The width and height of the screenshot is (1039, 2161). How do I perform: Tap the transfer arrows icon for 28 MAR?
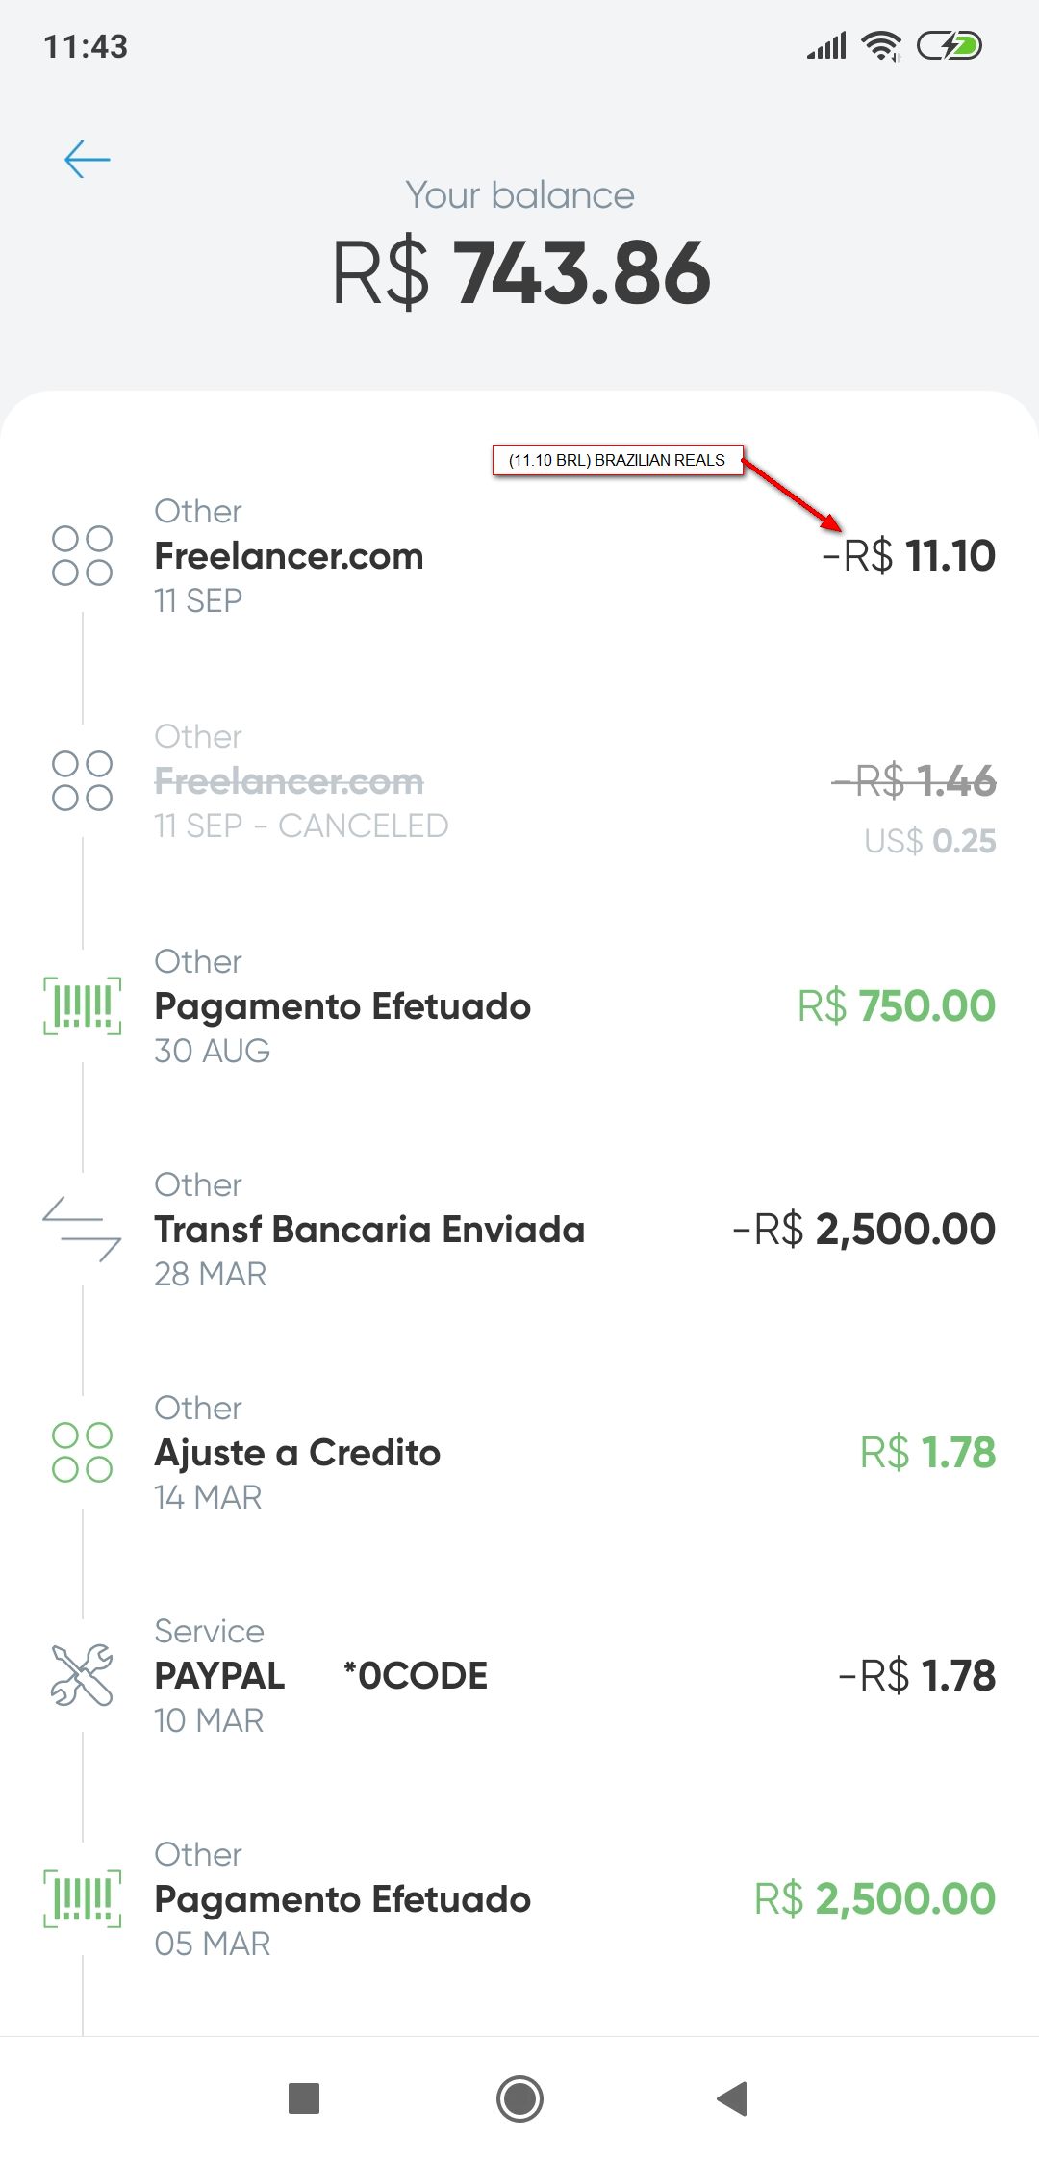click(x=82, y=1229)
